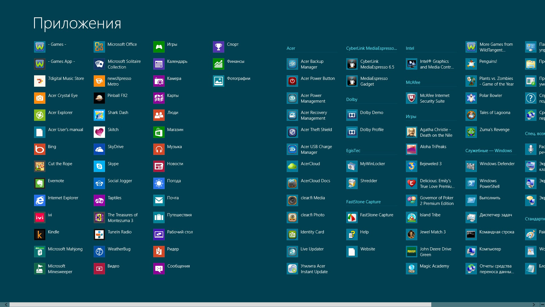Launch the Internet Explorer icon
The height and width of the screenshot is (307, 545).
(x=40, y=200)
